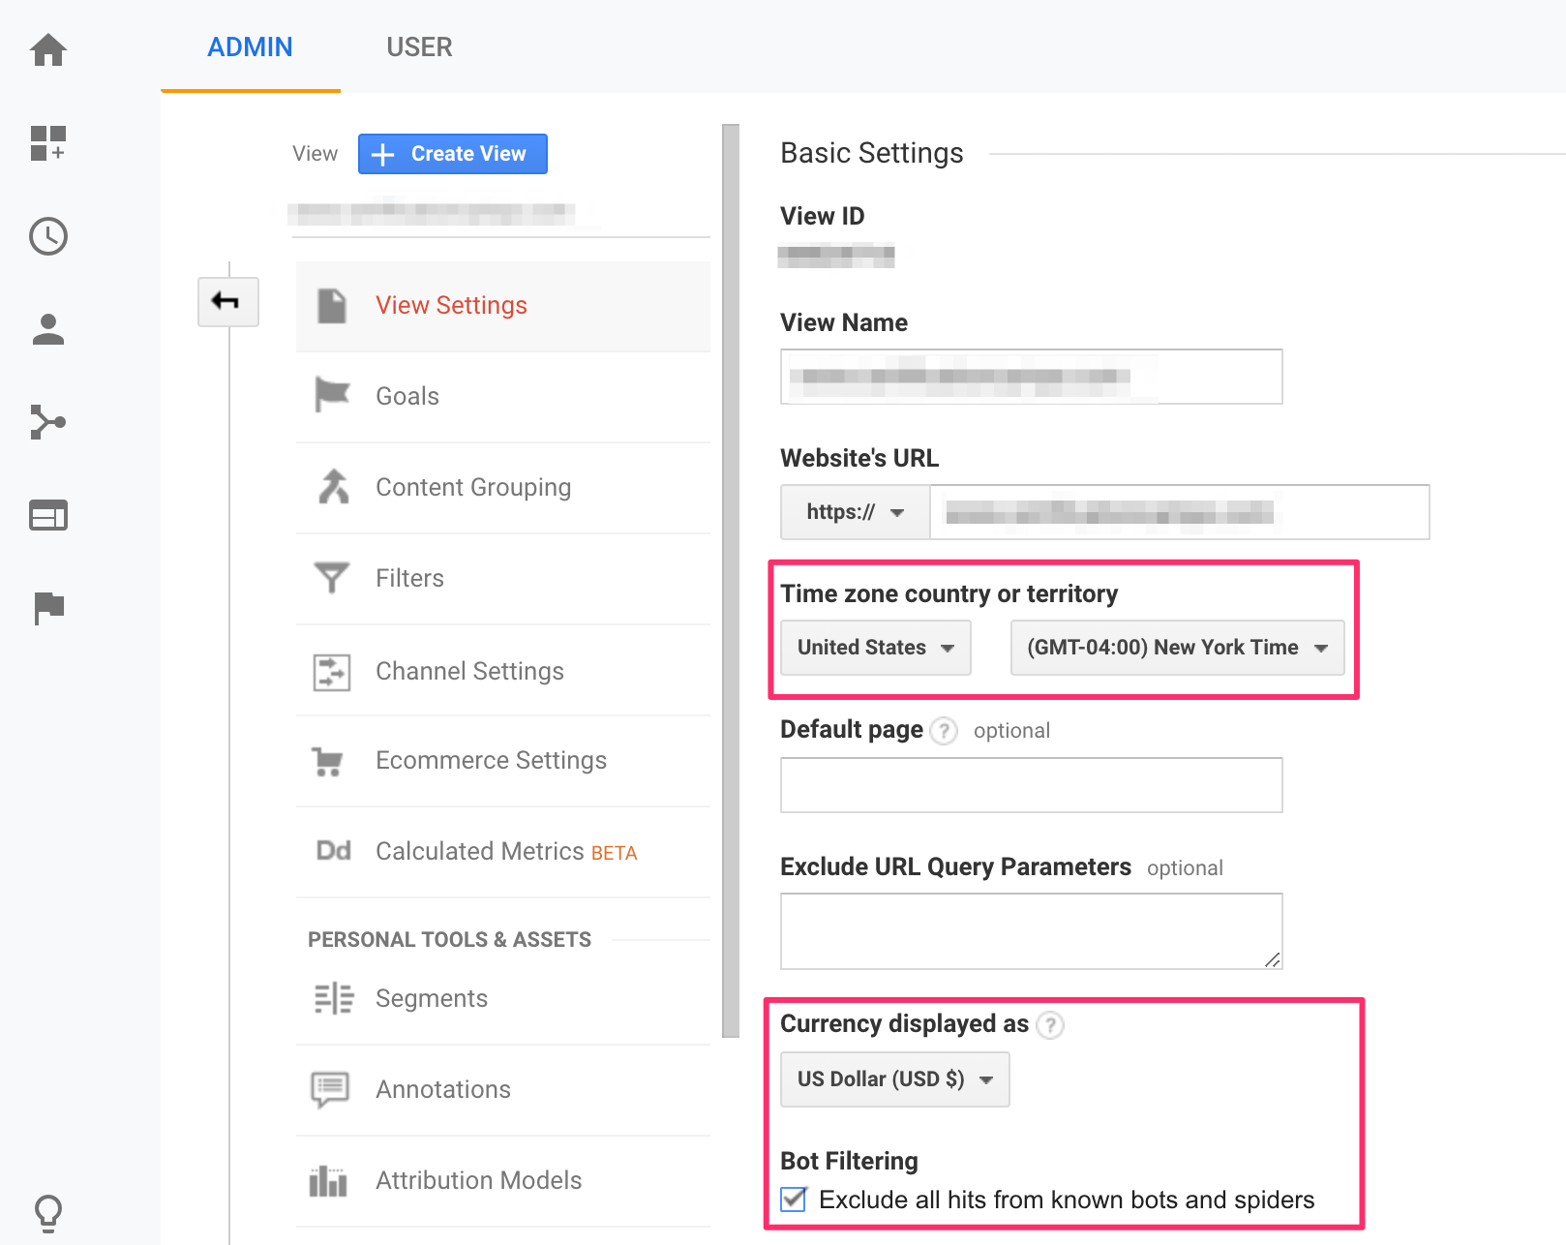Click the Create View button
Image resolution: width=1566 pixels, height=1245 pixels.
point(453,154)
